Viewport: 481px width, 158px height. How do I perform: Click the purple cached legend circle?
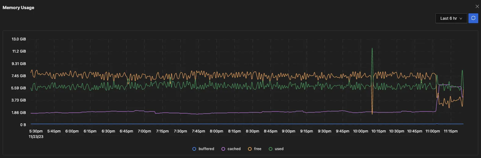tap(223, 149)
